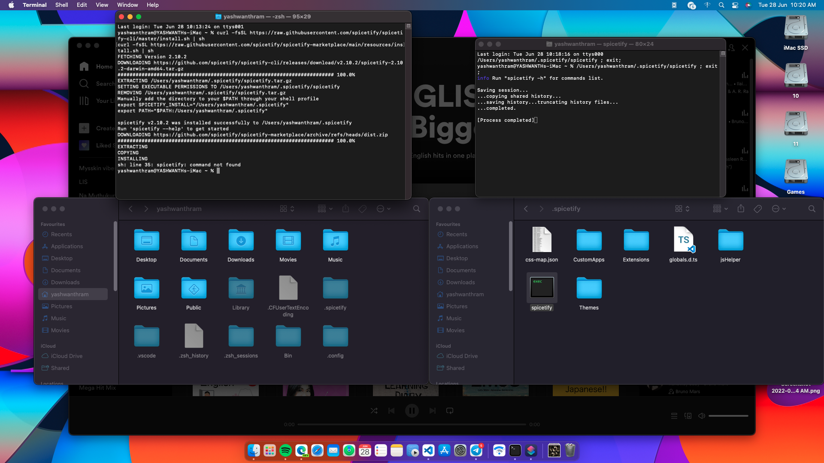Open the Window menu
This screenshot has width=824, height=463.
pyautogui.click(x=127, y=5)
